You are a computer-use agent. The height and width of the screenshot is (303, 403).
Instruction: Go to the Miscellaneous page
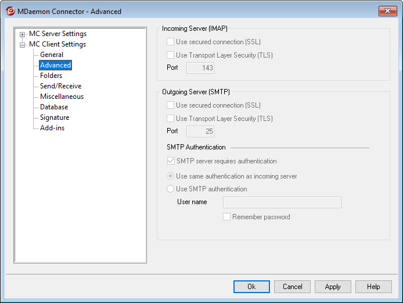62,97
